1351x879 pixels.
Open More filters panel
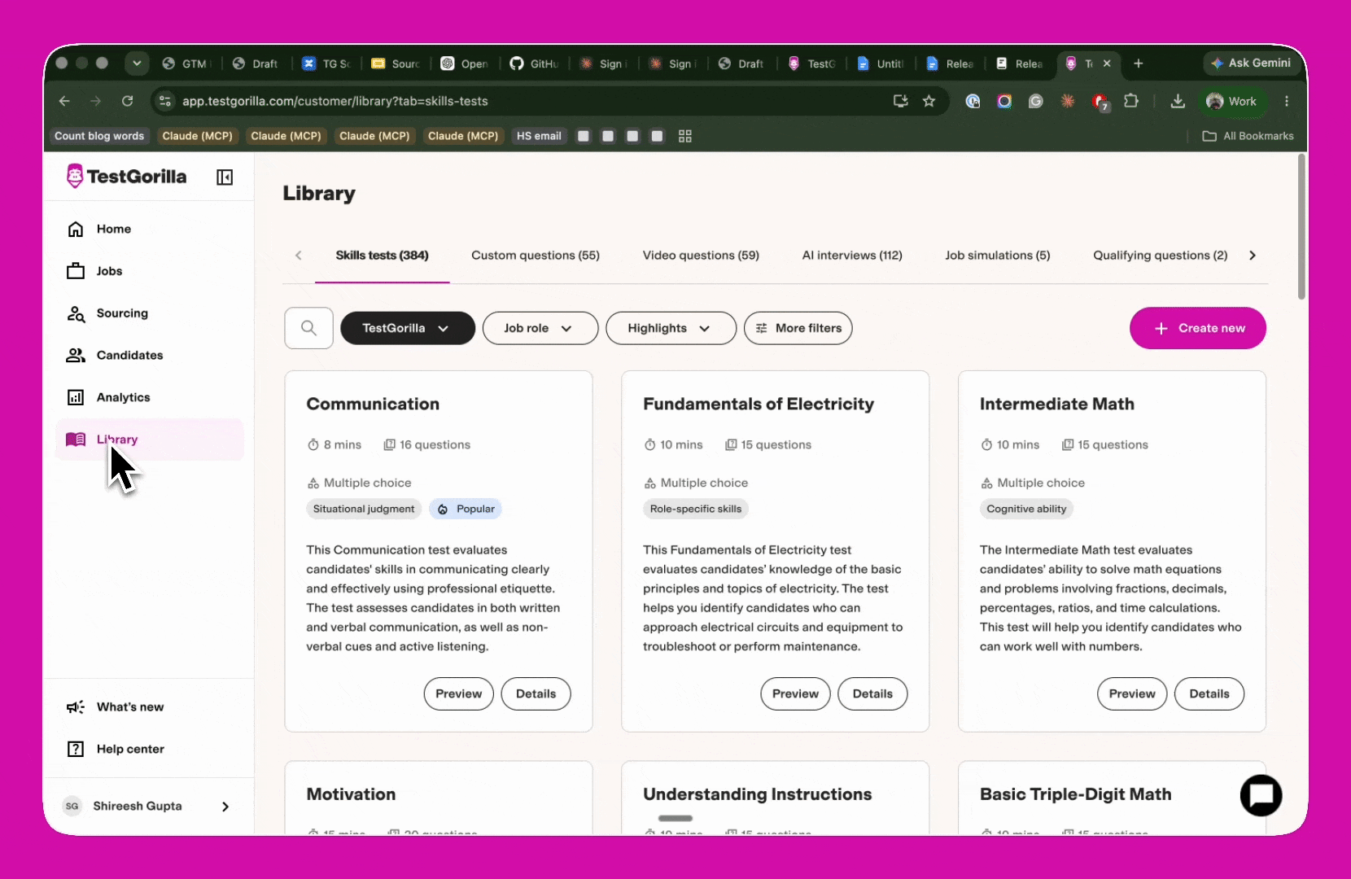798,328
